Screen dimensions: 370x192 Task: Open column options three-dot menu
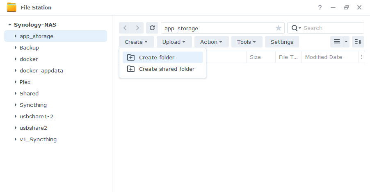362,57
